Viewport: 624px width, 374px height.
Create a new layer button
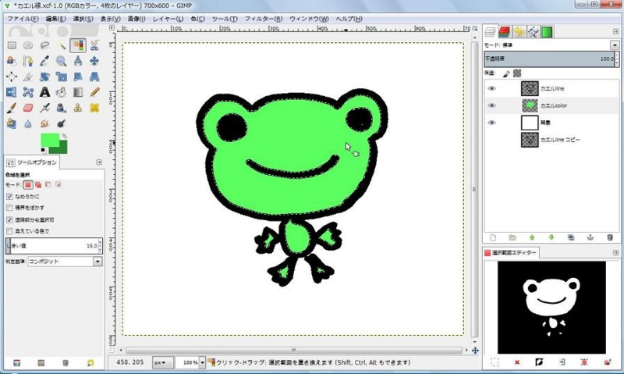pos(493,238)
